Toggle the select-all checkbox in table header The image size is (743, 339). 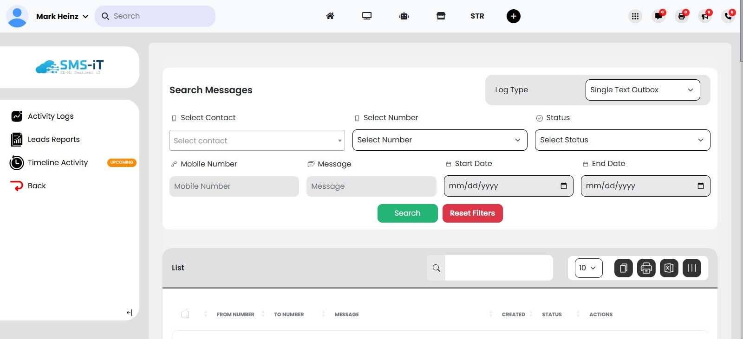click(x=185, y=314)
